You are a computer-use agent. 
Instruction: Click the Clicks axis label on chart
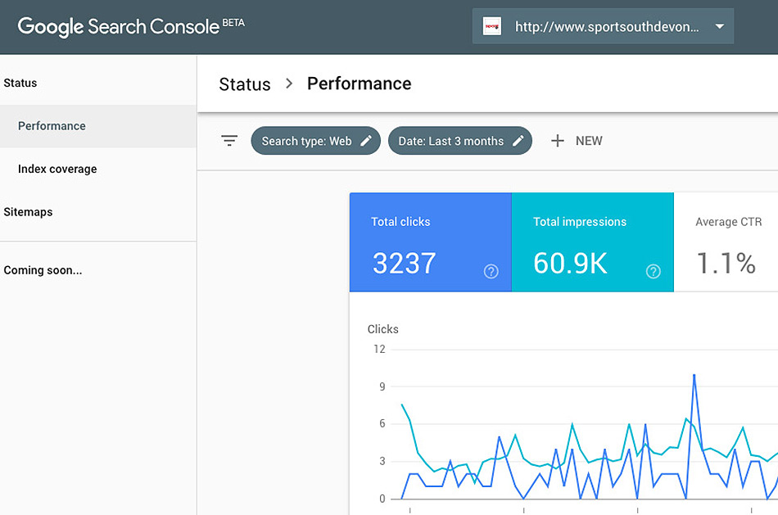pyautogui.click(x=383, y=329)
